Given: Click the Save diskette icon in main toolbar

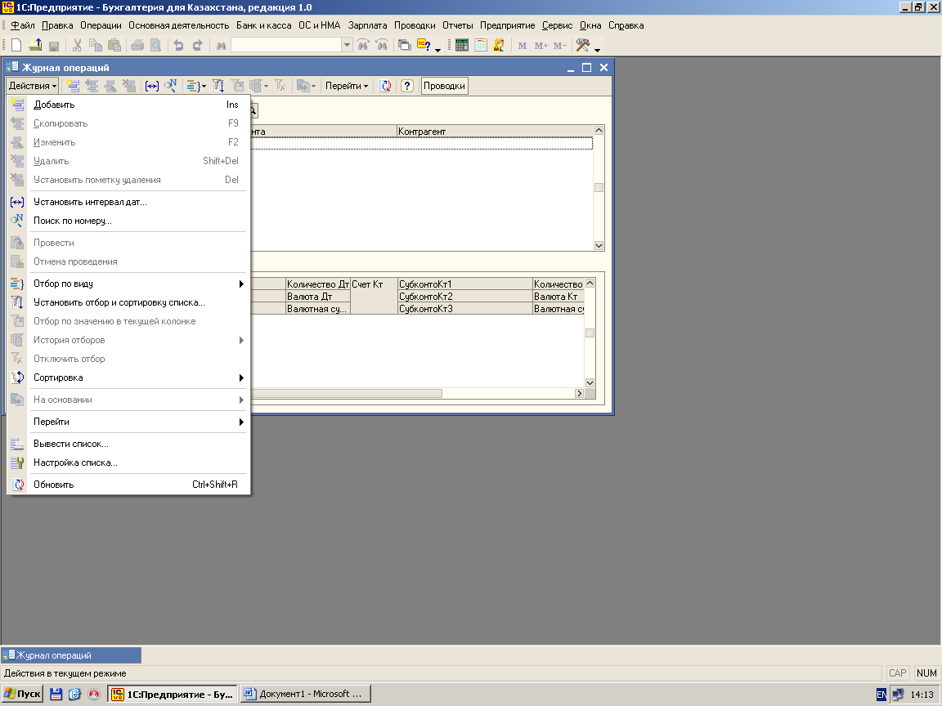Looking at the screenshot, I should [54, 46].
